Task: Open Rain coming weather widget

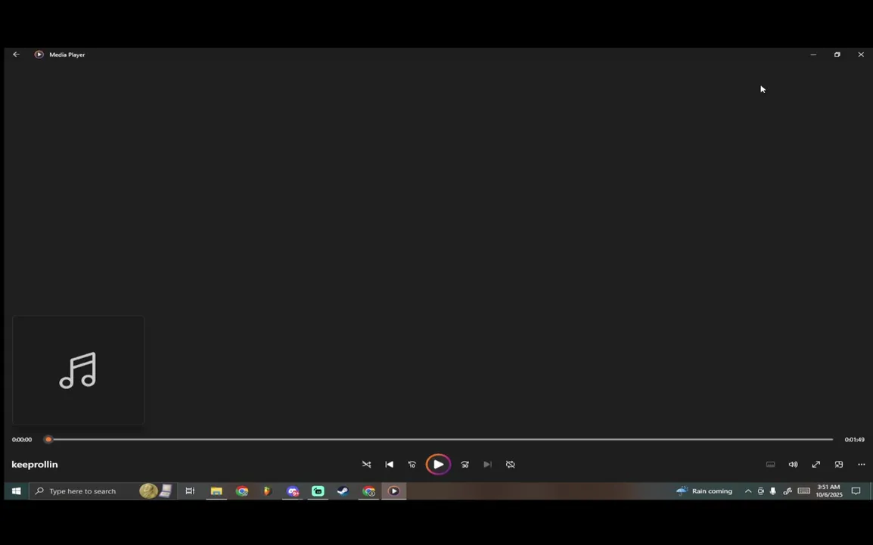Action: [x=704, y=491]
